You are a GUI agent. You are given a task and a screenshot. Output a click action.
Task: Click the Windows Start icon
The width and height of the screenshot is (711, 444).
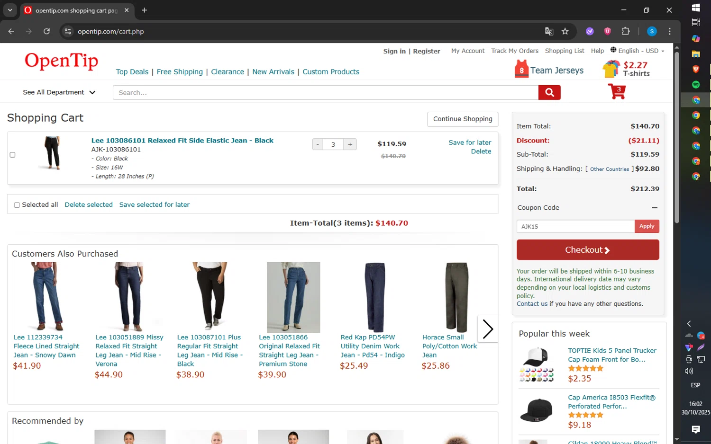696,8
